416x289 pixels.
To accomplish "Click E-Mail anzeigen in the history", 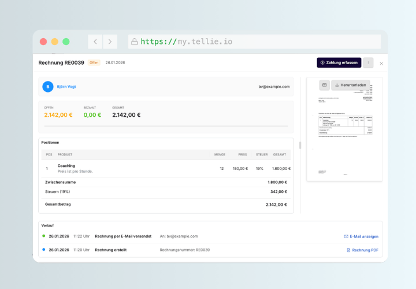I will click(361, 236).
